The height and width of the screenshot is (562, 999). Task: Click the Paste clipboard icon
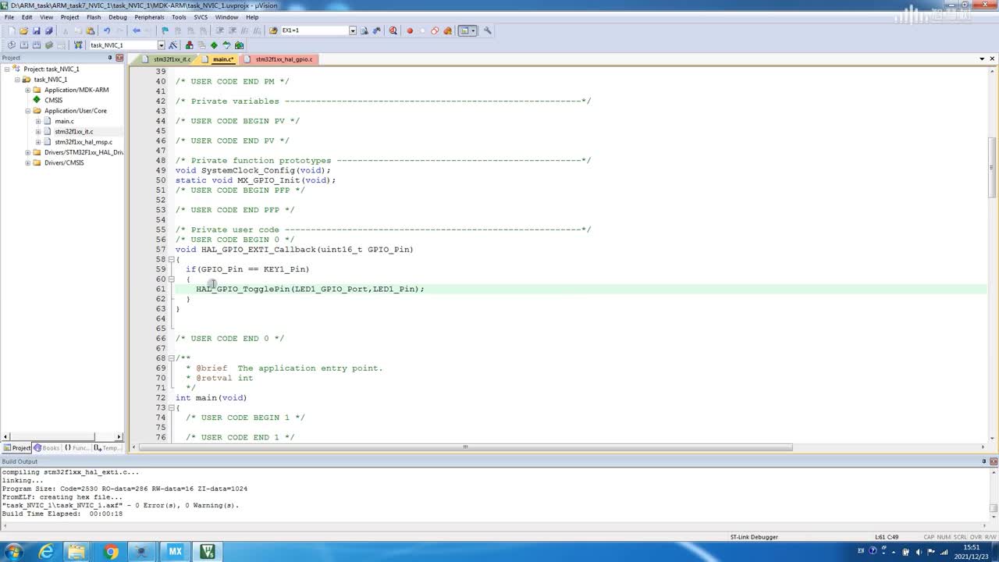(x=91, y=30)
